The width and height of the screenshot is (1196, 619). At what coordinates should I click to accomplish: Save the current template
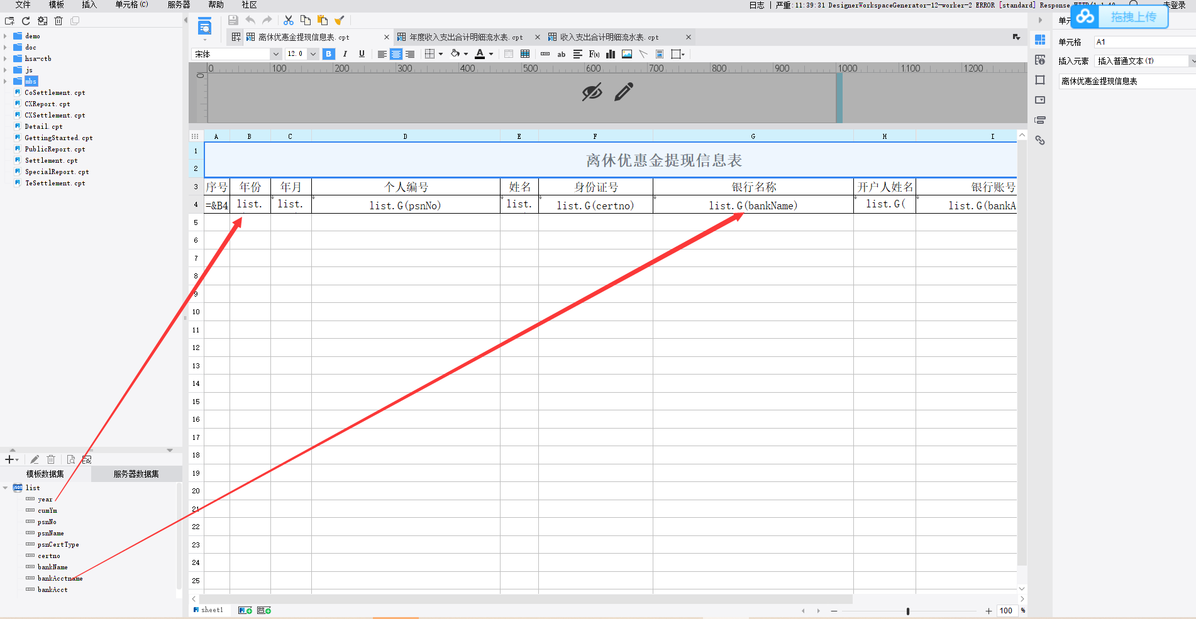click(x=233, y=20)
